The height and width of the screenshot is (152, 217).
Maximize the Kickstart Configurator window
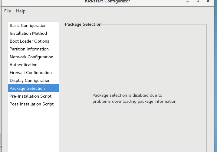tap(198, 1)
